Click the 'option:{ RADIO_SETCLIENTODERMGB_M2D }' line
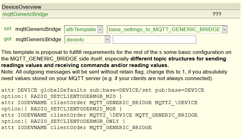 [61, 96]
